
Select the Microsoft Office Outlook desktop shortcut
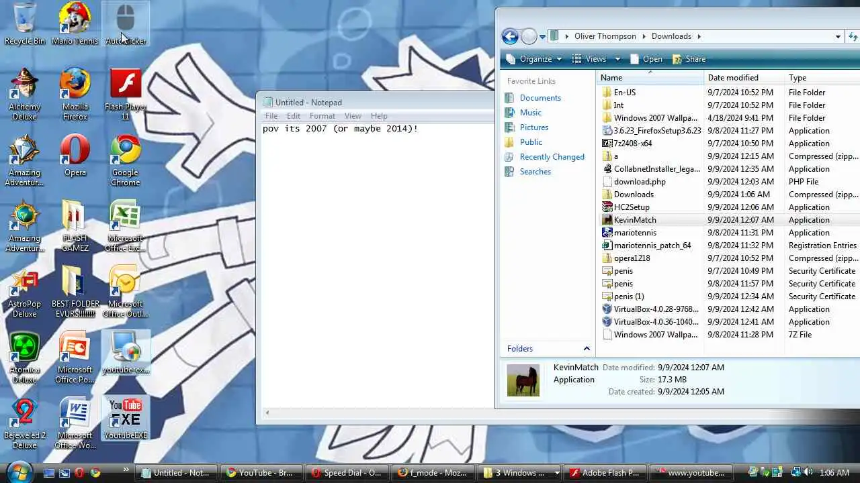point(126,291)
